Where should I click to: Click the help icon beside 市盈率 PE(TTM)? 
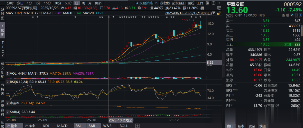tap(8, 103)
